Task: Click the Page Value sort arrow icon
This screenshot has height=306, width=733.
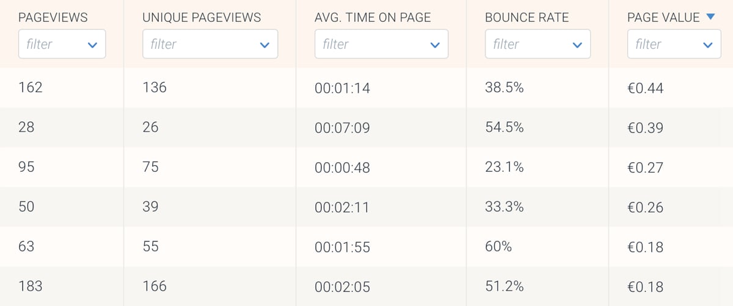Action: pyautogui.click(x=710, y=17)
